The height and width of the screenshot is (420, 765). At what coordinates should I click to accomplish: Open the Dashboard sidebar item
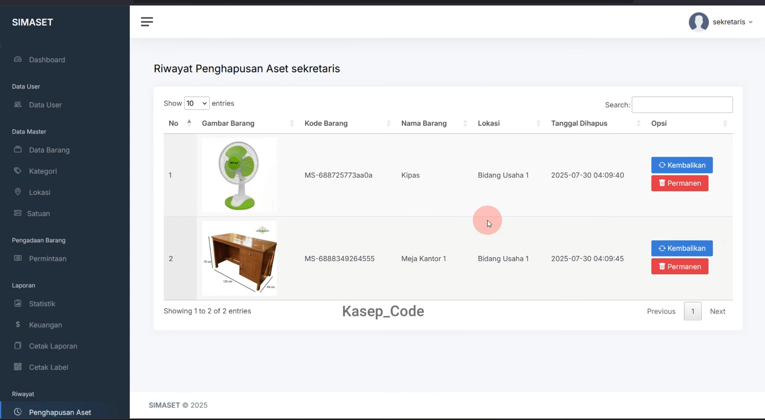point(47,60)
